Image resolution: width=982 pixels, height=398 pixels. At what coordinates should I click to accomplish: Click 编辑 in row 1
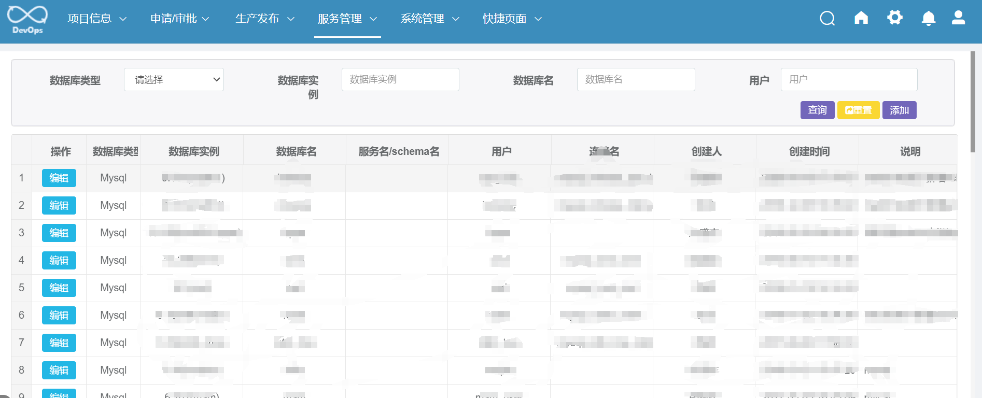59,178
